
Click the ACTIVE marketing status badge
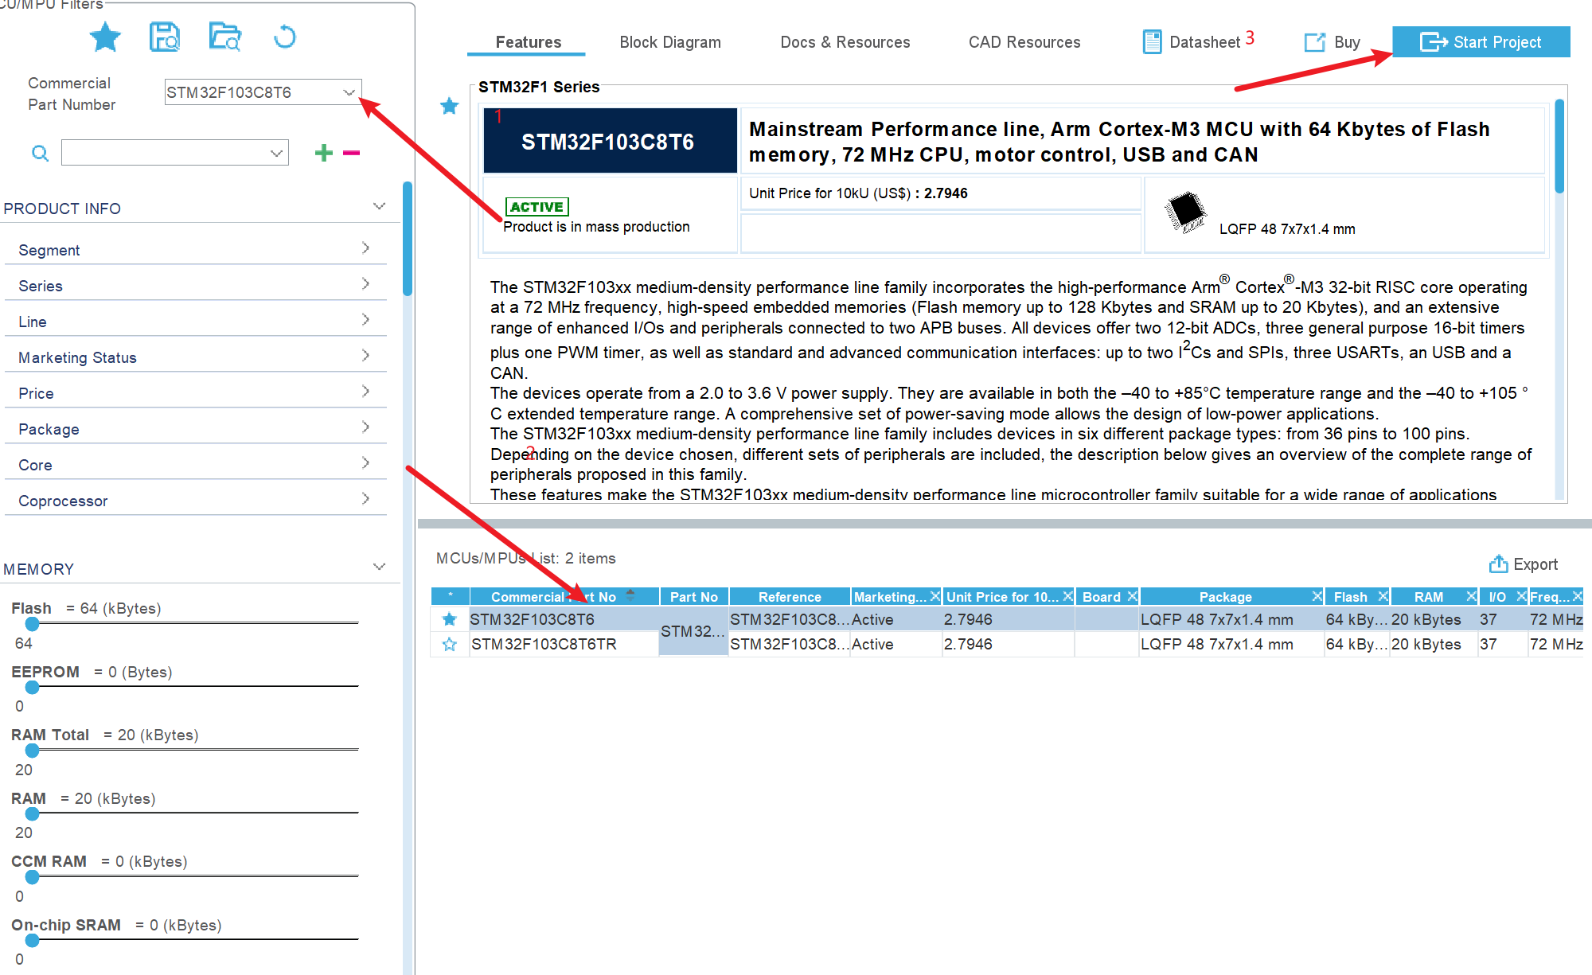coord(537,207)
